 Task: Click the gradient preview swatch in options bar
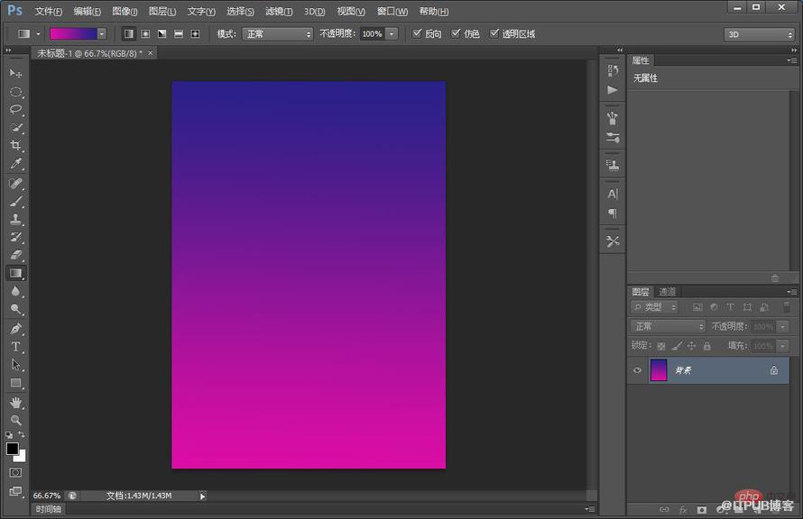click(73, 33)
